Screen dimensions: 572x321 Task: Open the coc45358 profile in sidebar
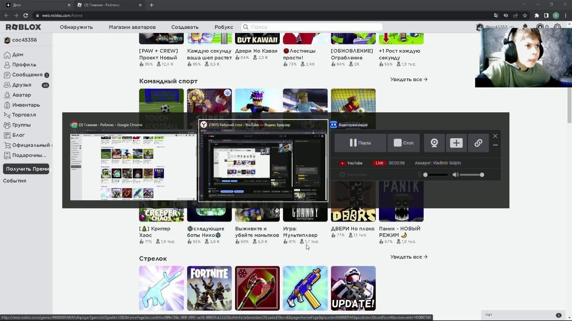click(x=21, y=40)
